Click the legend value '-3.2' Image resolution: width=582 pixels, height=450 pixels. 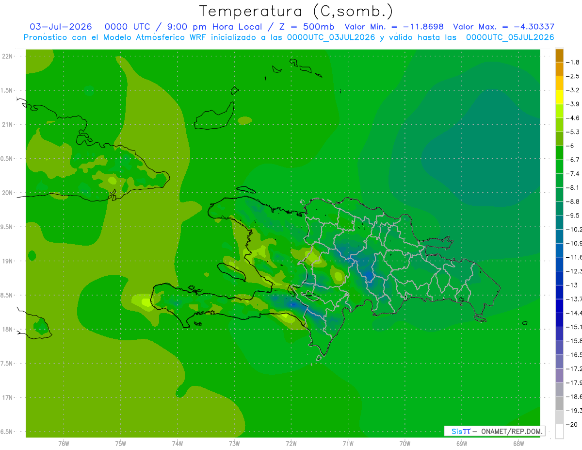[x=573, y=90]
